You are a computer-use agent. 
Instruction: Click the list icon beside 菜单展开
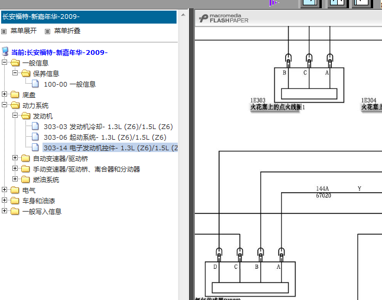click(x=4, y=31)
